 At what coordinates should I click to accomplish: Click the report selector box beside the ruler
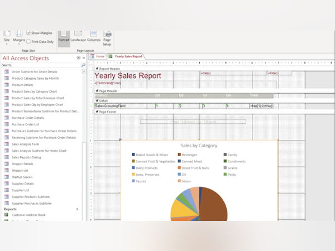tap(91, 62)
